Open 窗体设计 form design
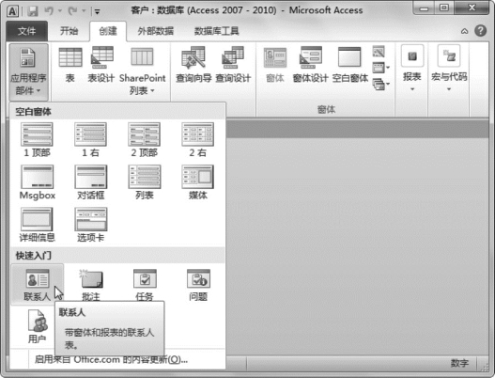Viewport: 495px width, 378px height. click(x=311, y=65)
